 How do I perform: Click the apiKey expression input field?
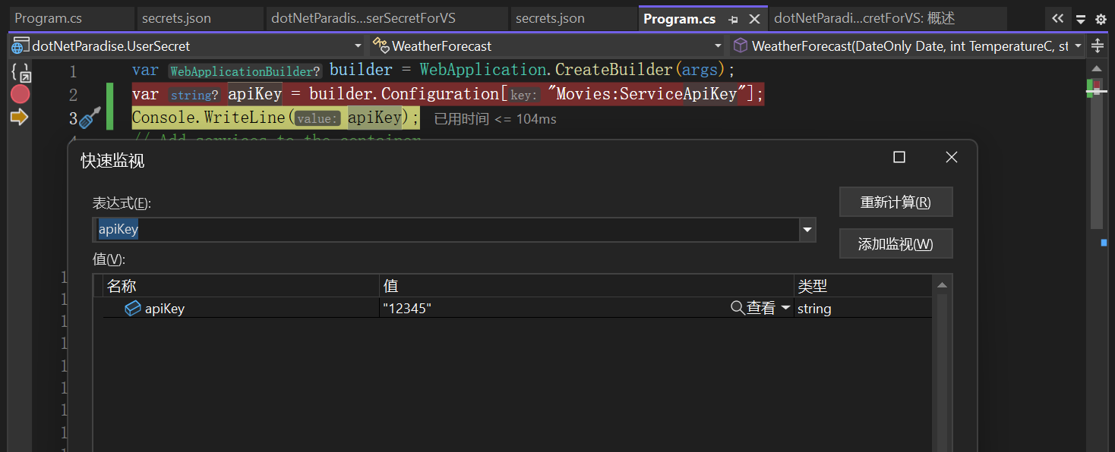[x=448, y=229]
